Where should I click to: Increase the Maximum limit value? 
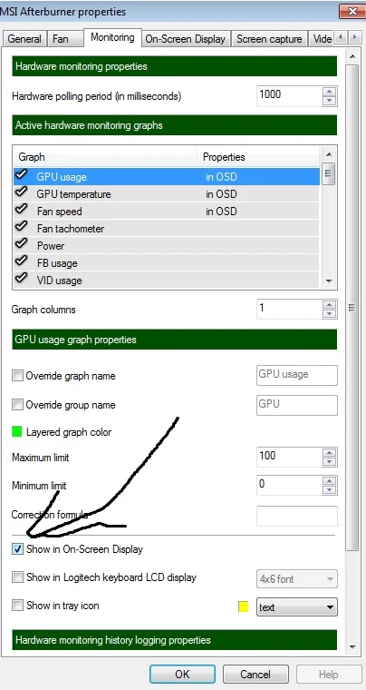click(x=329, y=452)
